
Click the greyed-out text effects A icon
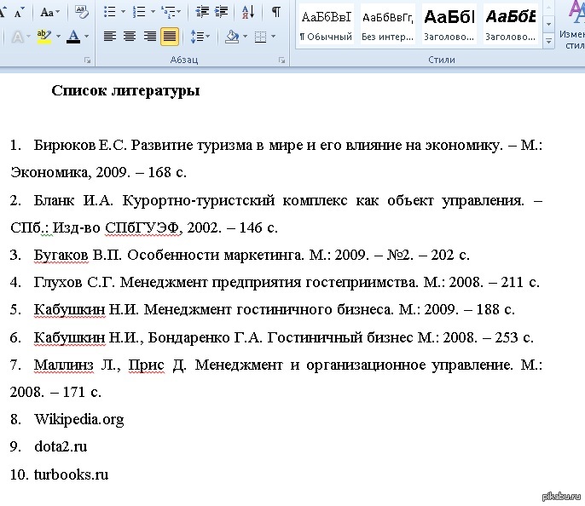pos(17,37)
